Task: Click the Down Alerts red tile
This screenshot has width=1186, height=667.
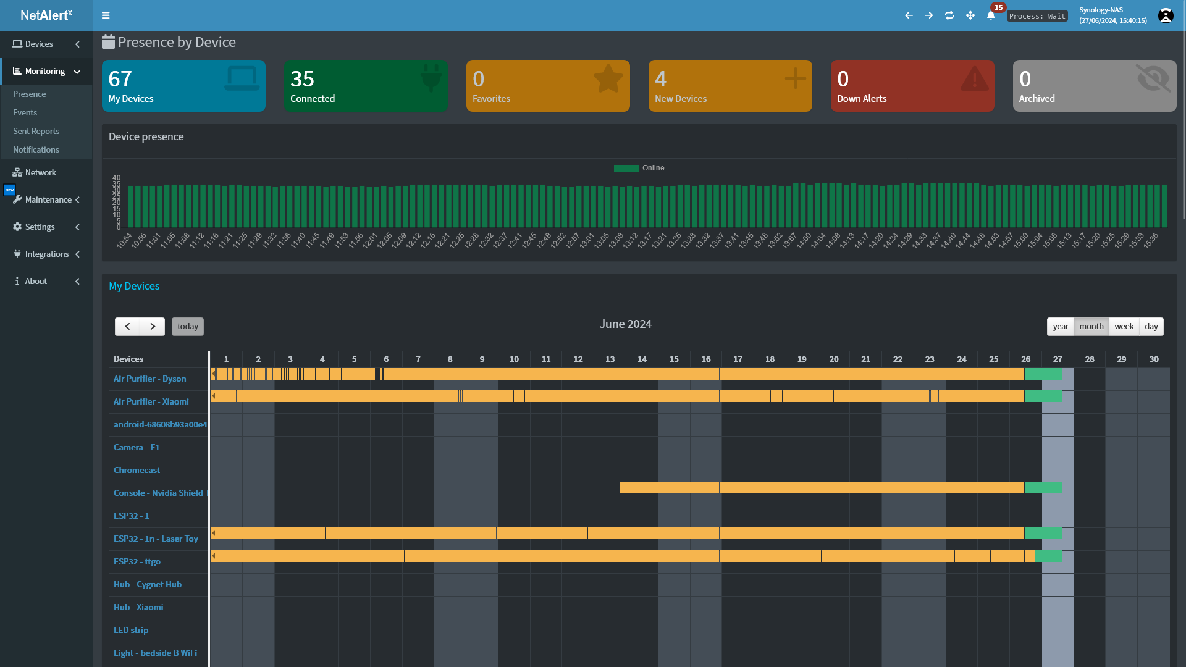Action: (912, 86)
